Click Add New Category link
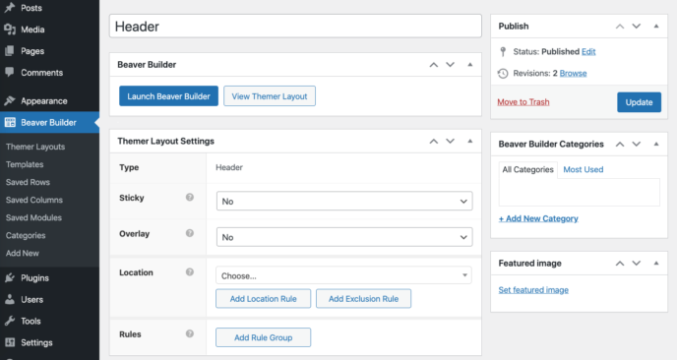 point(538,218)
